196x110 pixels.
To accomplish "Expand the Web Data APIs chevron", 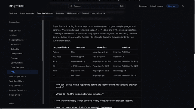I will [23, 81].
